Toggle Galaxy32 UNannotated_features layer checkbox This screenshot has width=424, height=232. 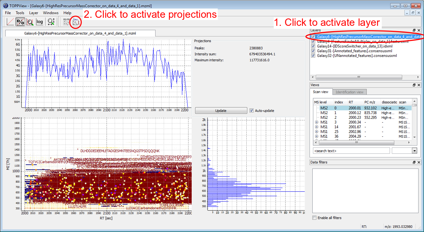pos(313,55)
